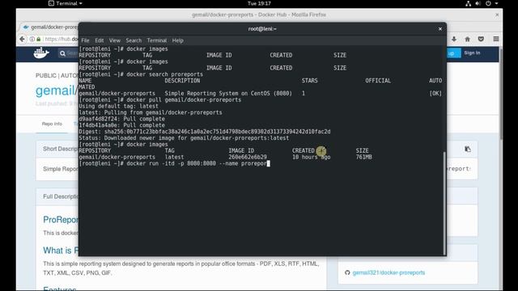Open the Edit menu in terminal
The width and height of the screenshot is (518, 291).
click(x=99, y=40)
